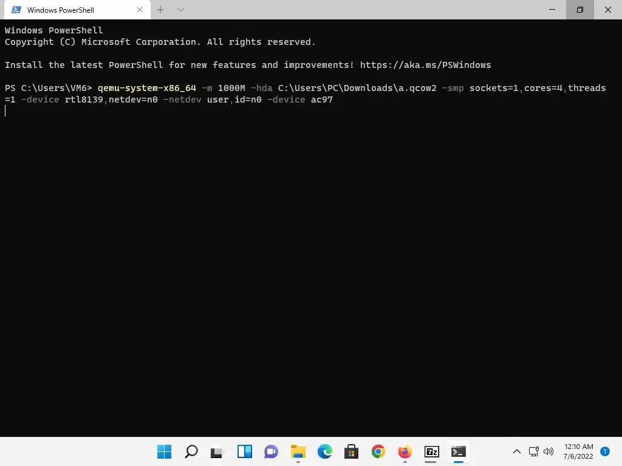Open a new terminal tab
Viewport: 622px width, 466px height.
point(160,10)
